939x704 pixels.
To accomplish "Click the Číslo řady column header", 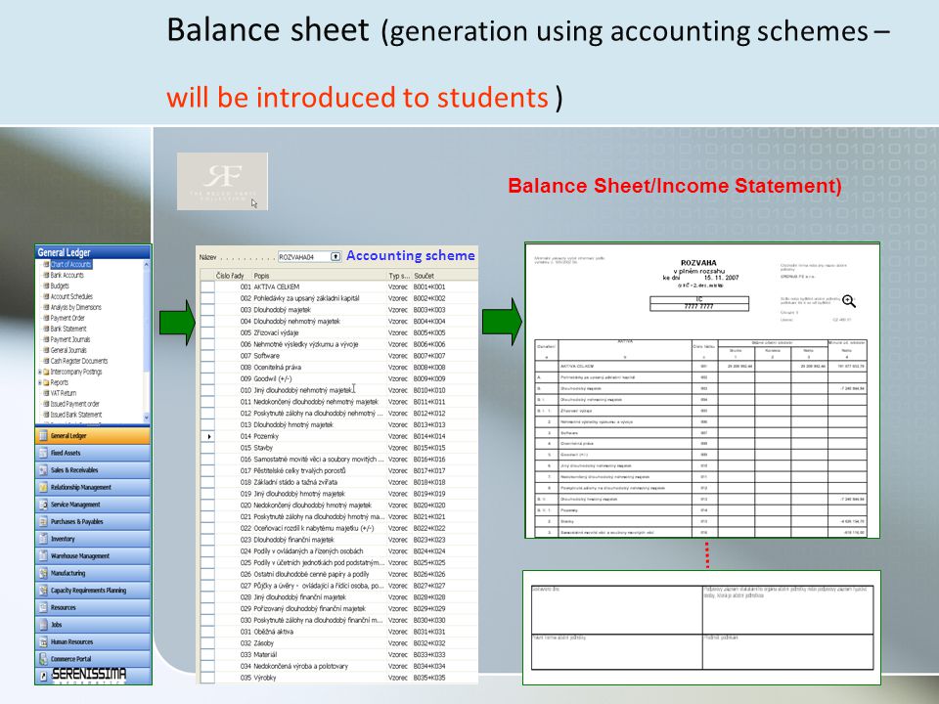I will point(234,276).
